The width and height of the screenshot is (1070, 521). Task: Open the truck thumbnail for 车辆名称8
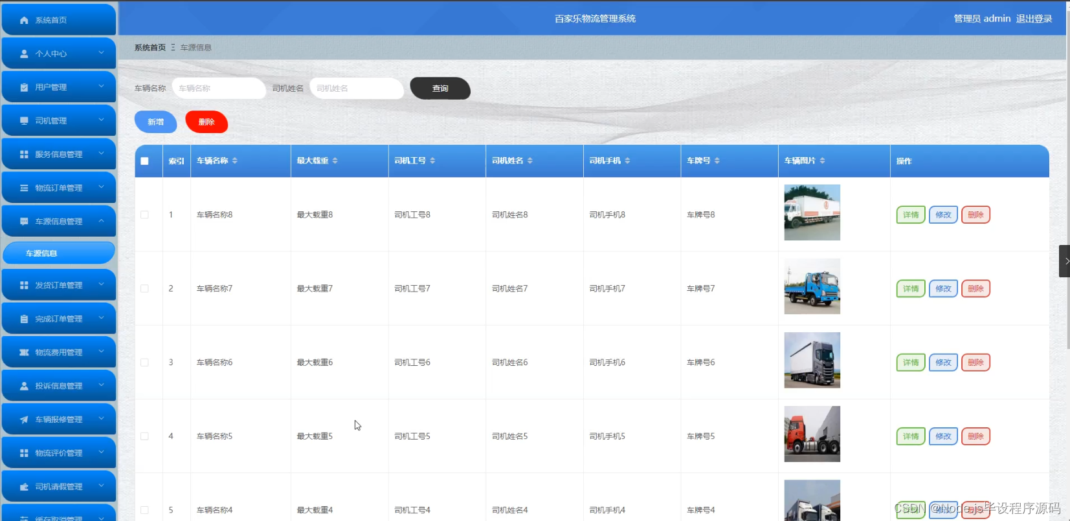[x=812, y=213]
